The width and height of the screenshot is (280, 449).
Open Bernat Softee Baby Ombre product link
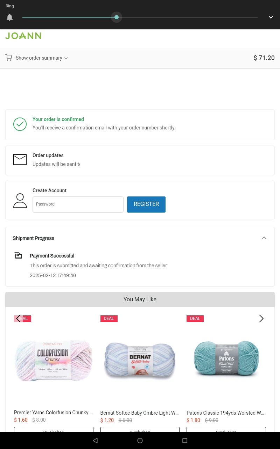pyautogui.click(x=139, y=413)
